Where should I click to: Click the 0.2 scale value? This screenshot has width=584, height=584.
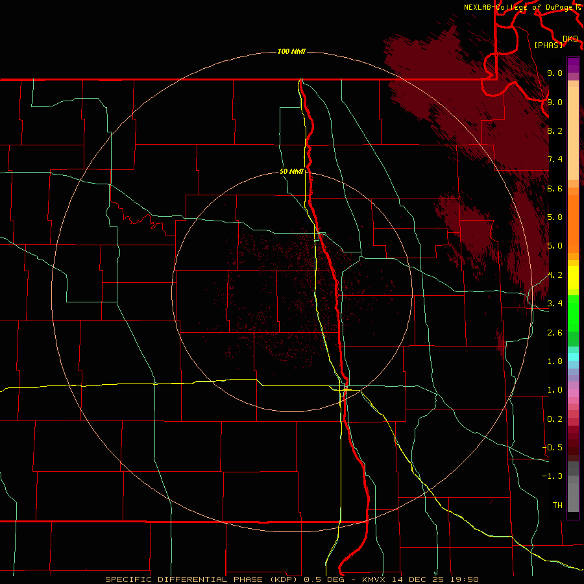pyautogui.click(x=555, y=419)
